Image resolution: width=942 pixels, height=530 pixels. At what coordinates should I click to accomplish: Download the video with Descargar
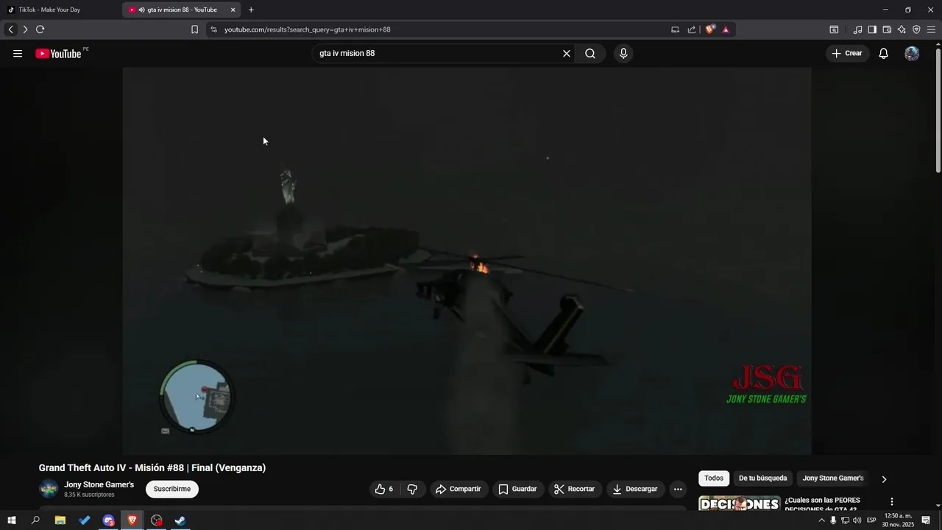[x=636, y=489]
